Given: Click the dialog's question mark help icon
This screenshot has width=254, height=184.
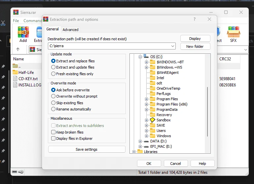Looking at the screenshot, I should (x=195, y=19).
